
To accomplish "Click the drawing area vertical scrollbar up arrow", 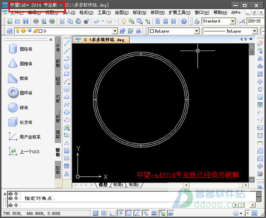I will pos(252,47).
